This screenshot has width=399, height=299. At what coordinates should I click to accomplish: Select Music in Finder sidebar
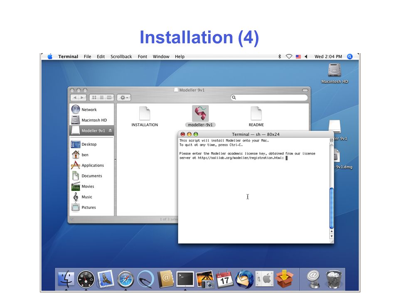click(91, 197)
